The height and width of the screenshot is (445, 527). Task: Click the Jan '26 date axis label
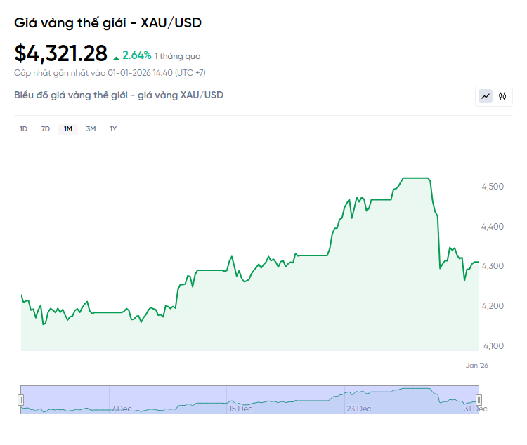(x=477, y=365)
